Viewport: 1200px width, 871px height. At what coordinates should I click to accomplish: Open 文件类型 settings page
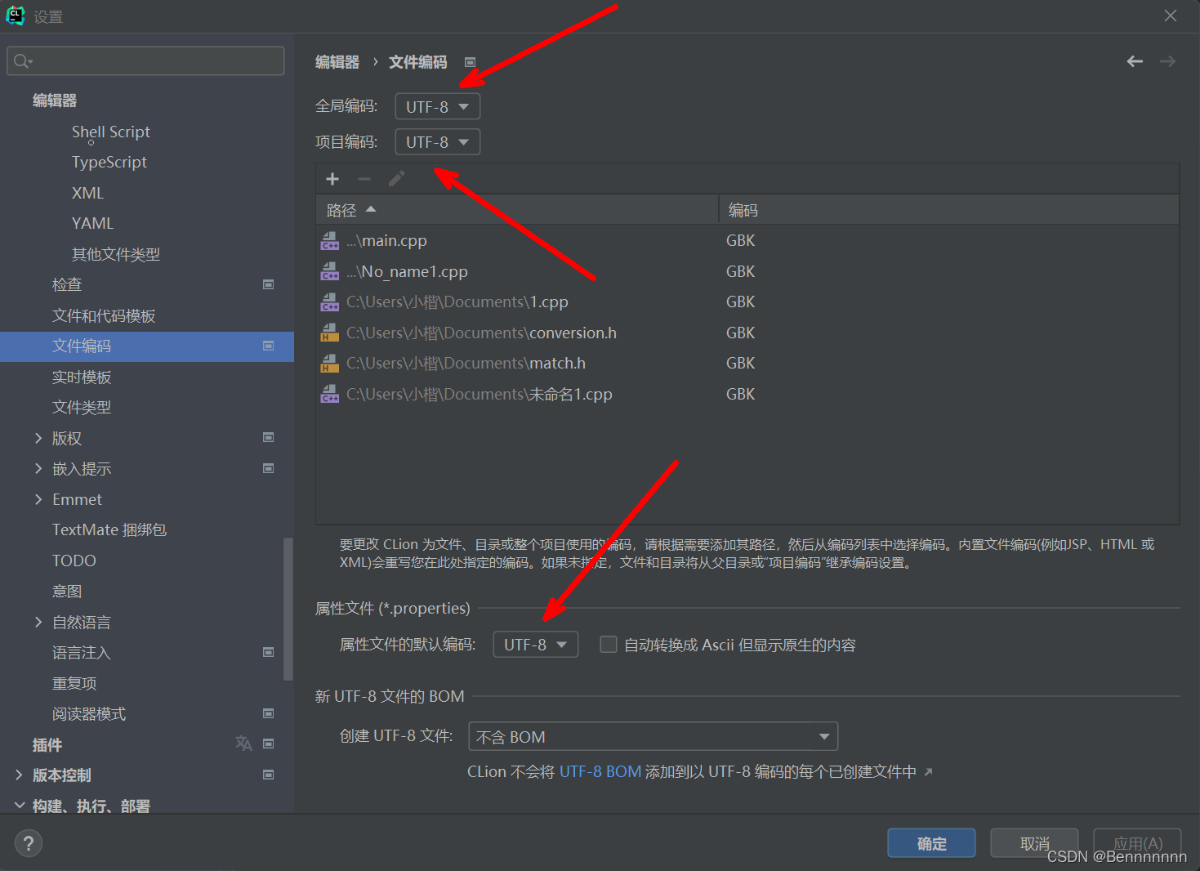82,407
